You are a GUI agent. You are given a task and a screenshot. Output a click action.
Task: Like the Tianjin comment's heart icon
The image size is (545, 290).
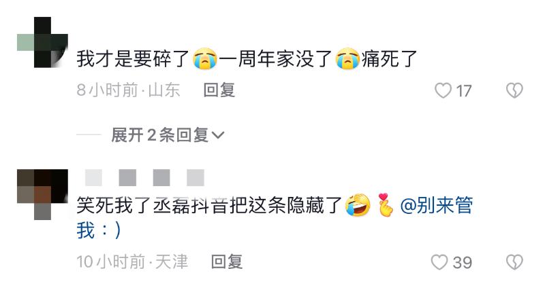point(439,262)
